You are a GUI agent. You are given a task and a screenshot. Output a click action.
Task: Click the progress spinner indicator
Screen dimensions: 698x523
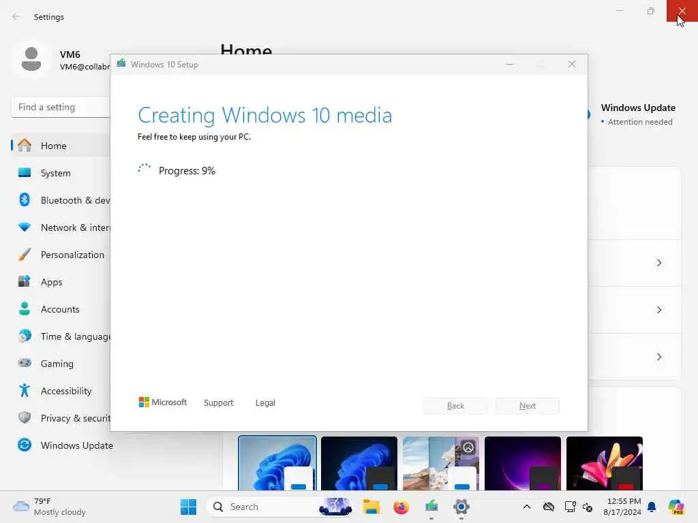145,169
